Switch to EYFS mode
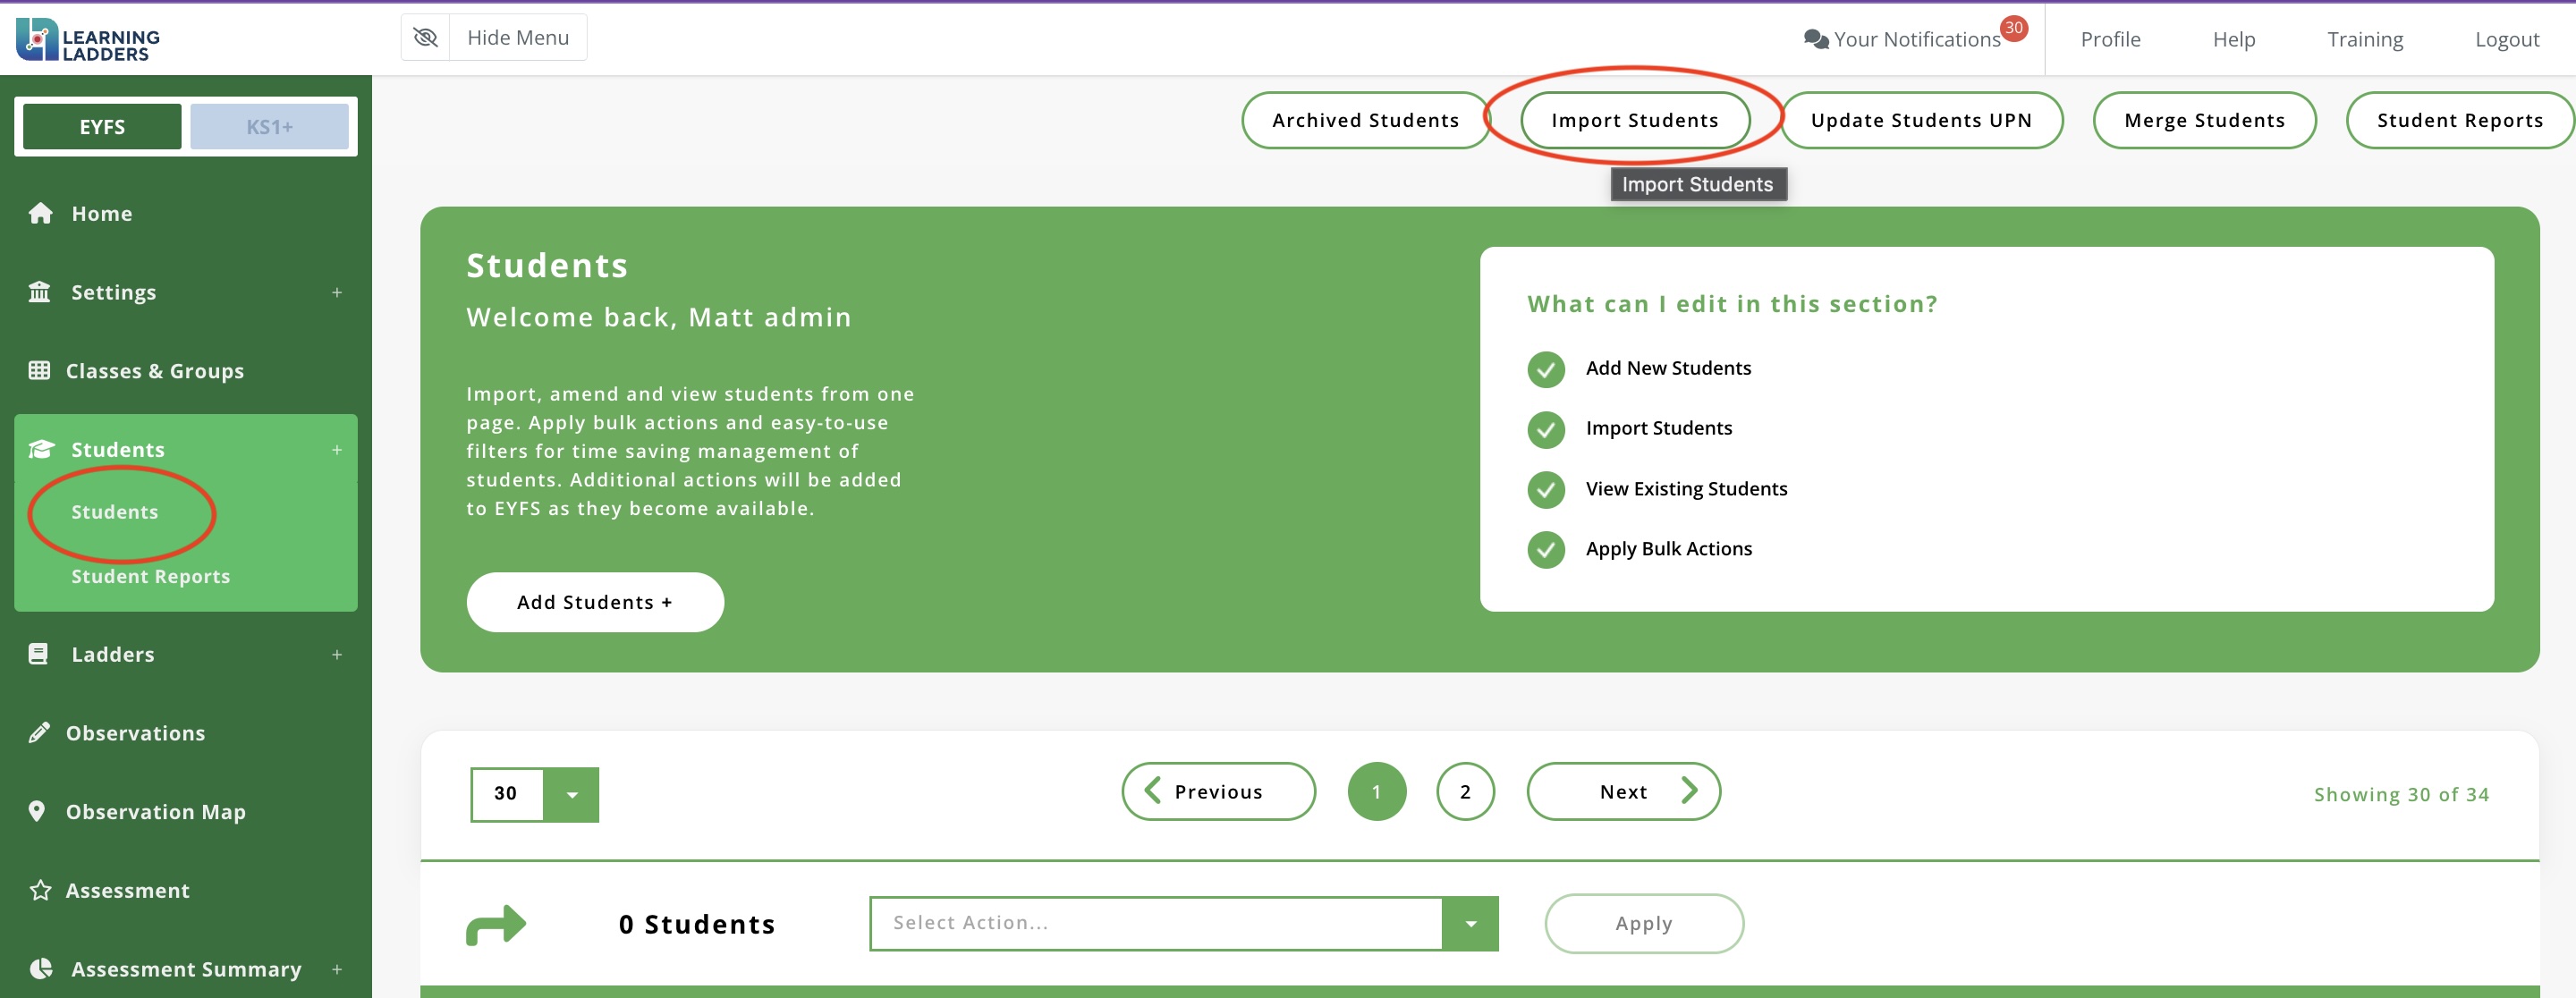The image size is (2576, 998). tap(102, 127)
